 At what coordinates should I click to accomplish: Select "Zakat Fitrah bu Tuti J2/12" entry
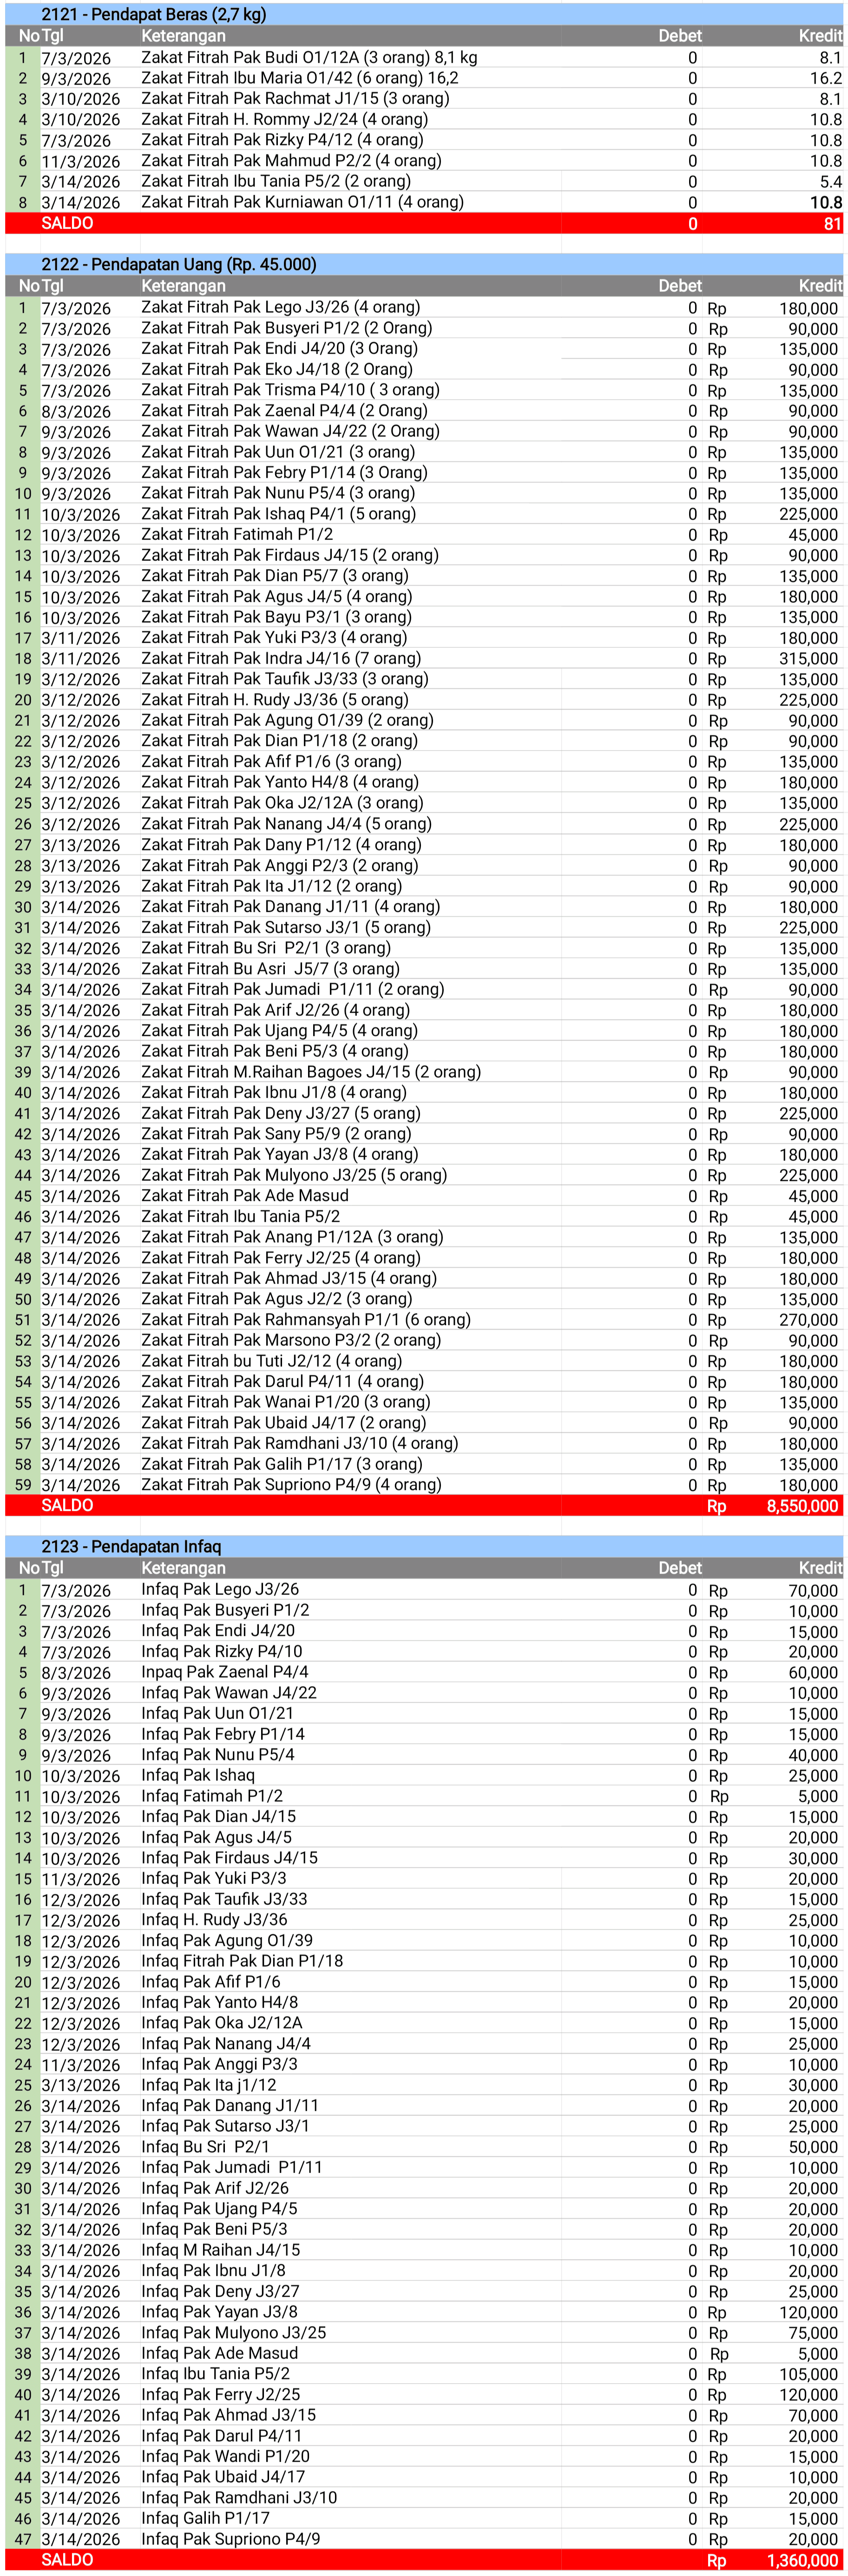point(271,1361)
